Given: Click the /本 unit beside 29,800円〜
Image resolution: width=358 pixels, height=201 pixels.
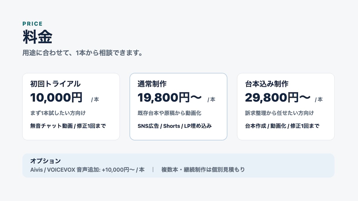Looking at the screenshot, I should tap(319, 100).
